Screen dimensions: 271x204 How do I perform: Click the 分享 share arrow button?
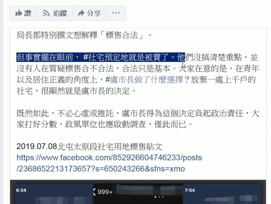(x=89, y=13)
